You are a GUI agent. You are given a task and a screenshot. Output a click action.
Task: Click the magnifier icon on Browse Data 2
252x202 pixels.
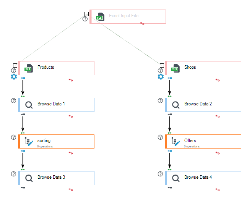[176, 105]
